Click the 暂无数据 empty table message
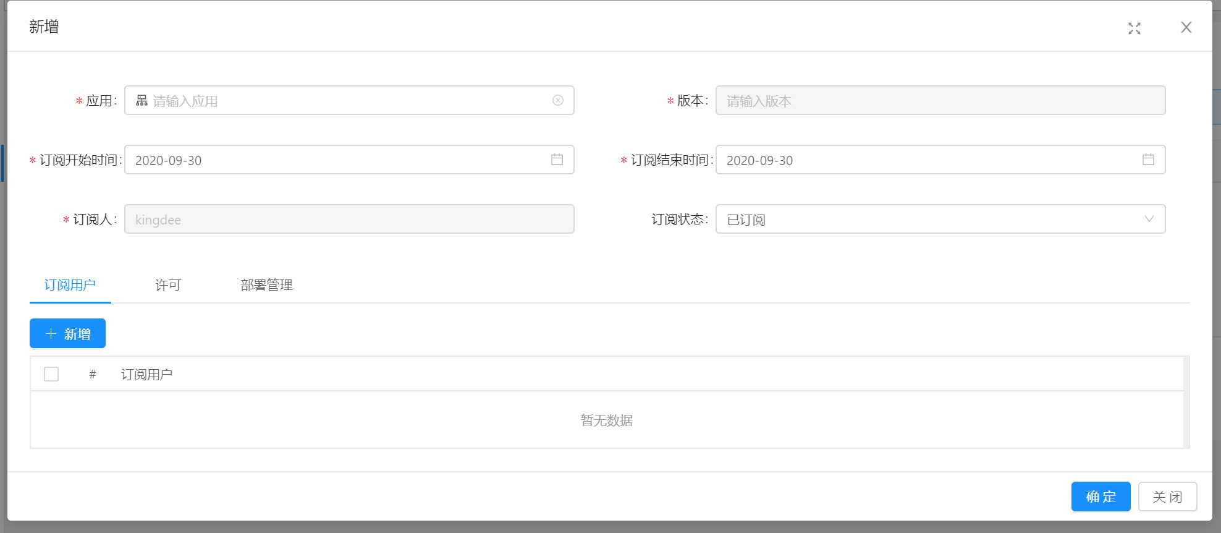The width and height of the screenshot is (1221, 533). pyautogui.click(x=607, y=420)
